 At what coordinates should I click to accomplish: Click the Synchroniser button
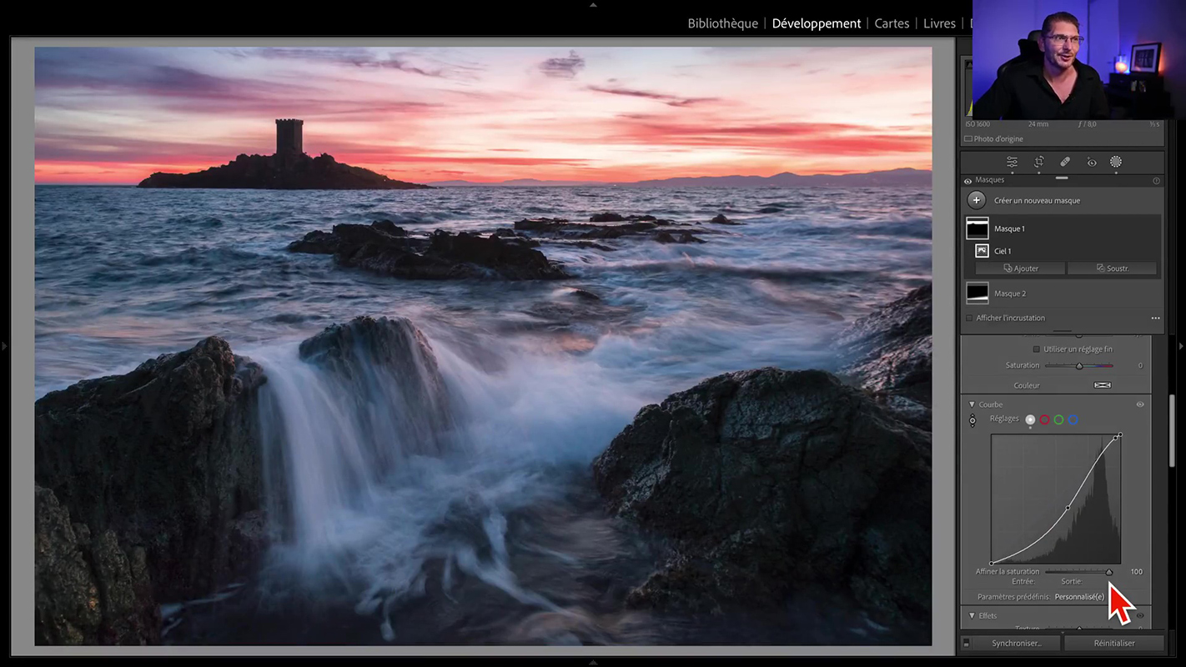click(1017, 643)
